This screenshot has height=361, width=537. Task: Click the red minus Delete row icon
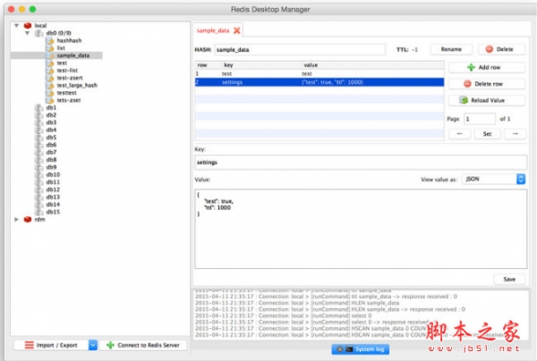coord(467,84)
